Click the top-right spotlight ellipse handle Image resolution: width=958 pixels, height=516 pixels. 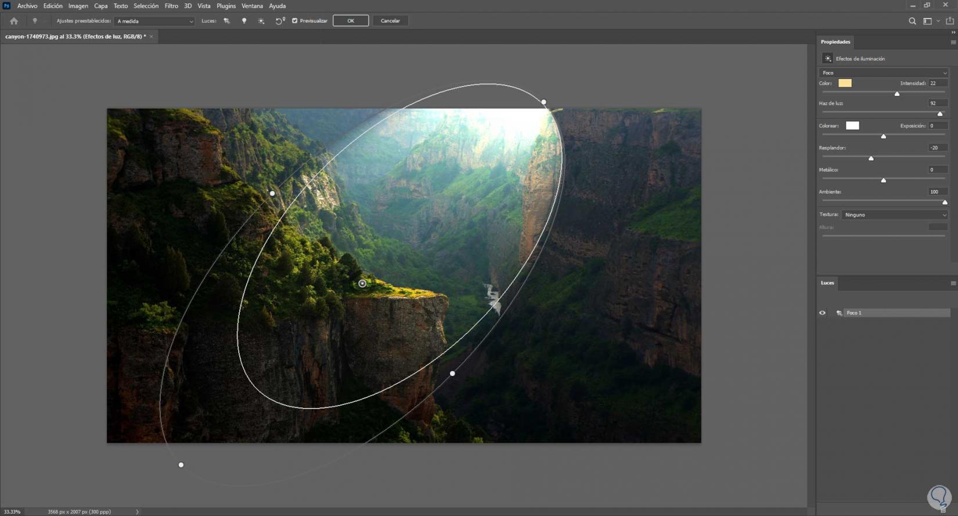[x=543, y=102]
